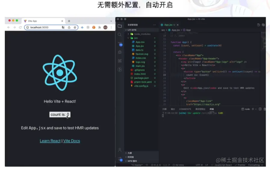This screenshot has width=270, height=169.
Task: Click the master branch in status bar
Action: click(x=137, y=165)
